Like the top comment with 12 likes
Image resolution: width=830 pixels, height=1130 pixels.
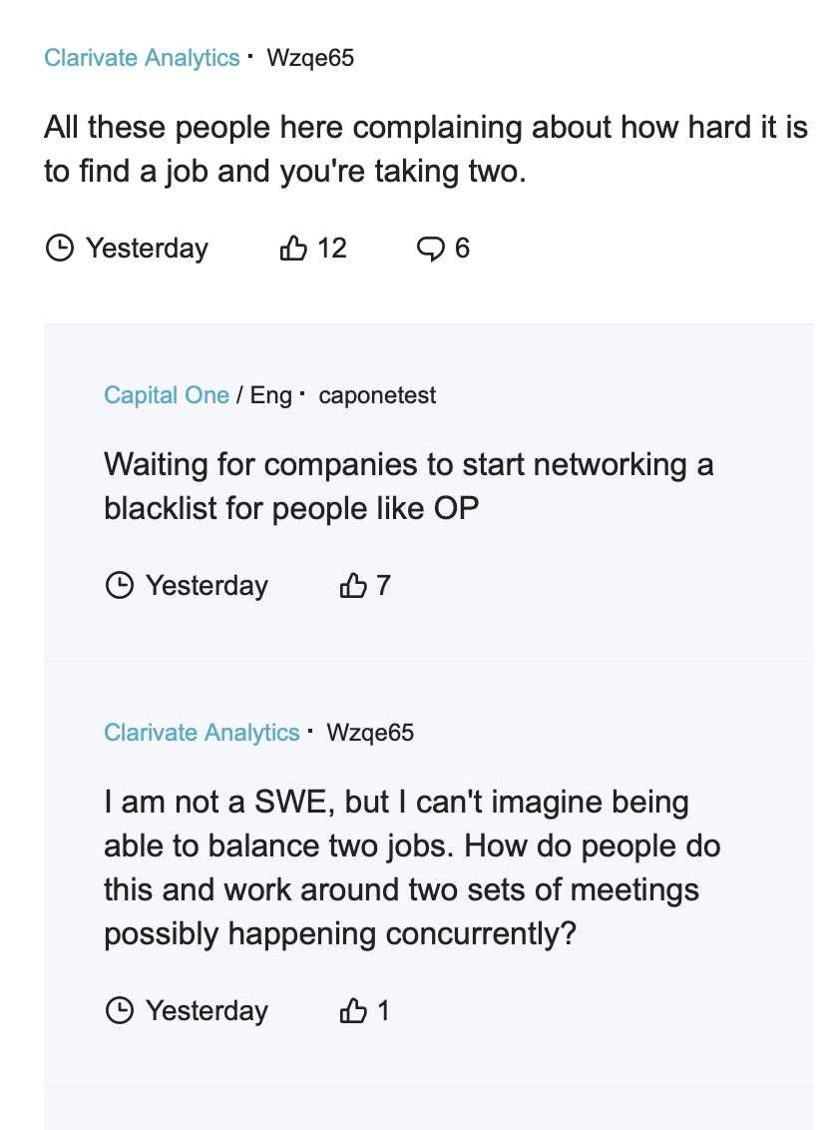293,248
